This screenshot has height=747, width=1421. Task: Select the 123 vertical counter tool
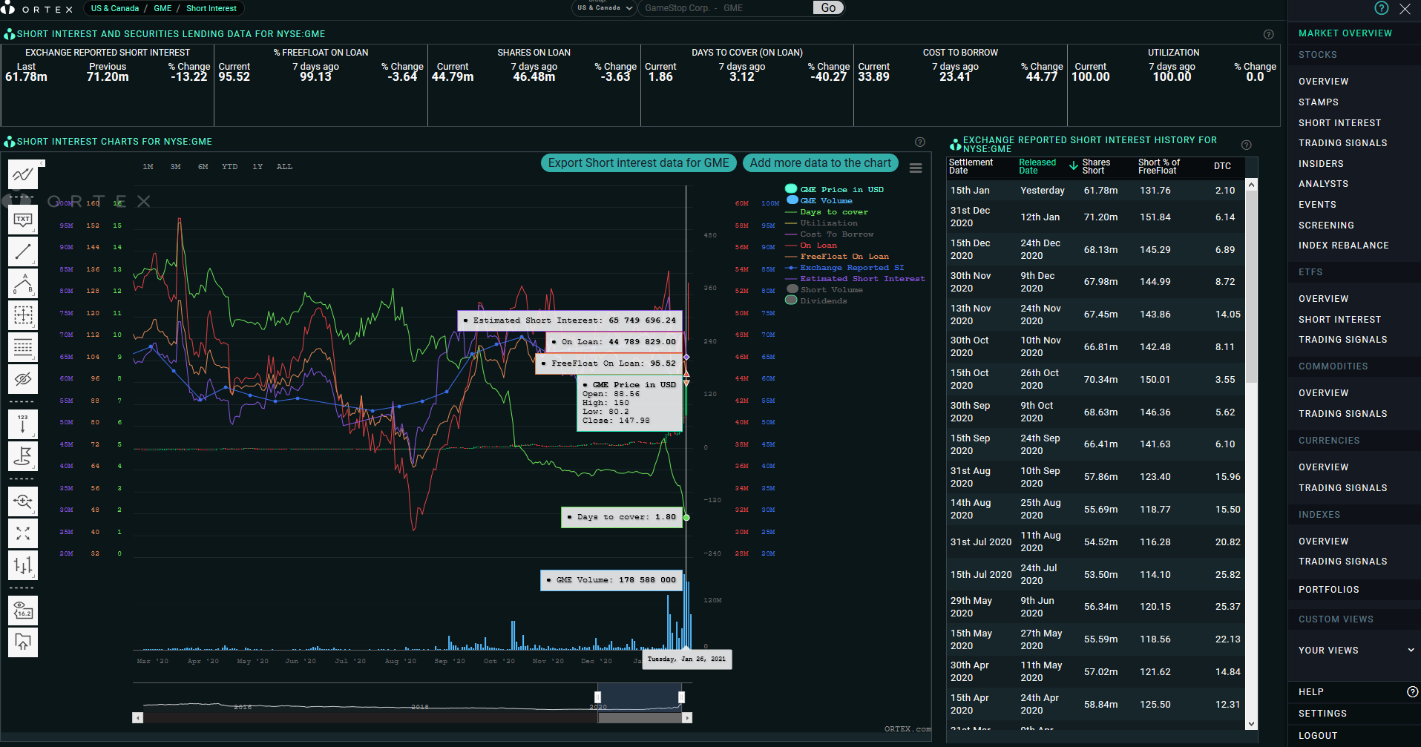click(x=23, y=424)
